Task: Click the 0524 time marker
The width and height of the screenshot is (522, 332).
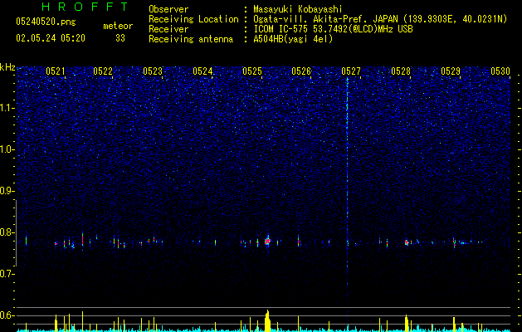Action: (202, 71)
